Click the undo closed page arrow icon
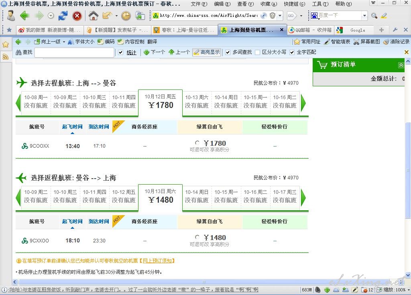Image resolution: width=411 pixels, height=295 pixels. click(x=107, y=16)
